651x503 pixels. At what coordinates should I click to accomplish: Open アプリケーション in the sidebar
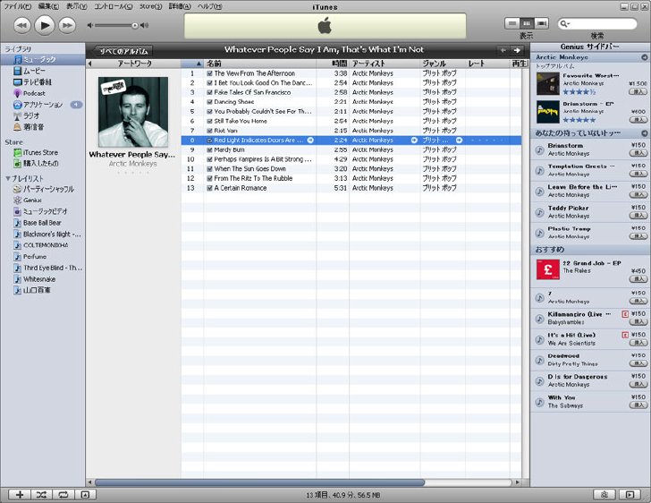pyautogui.click(x=43, y=105)
